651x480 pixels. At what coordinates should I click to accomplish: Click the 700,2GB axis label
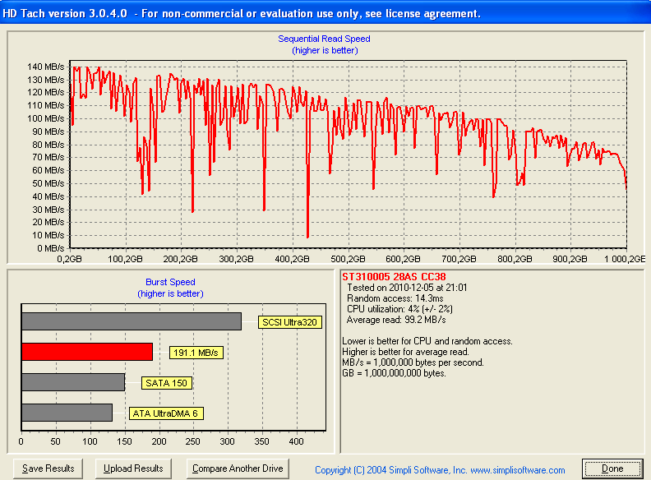[459, 259]
